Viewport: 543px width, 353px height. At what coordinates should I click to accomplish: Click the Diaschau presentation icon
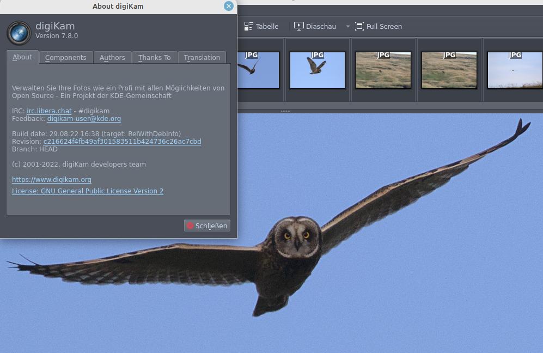[x=298, y=26]
